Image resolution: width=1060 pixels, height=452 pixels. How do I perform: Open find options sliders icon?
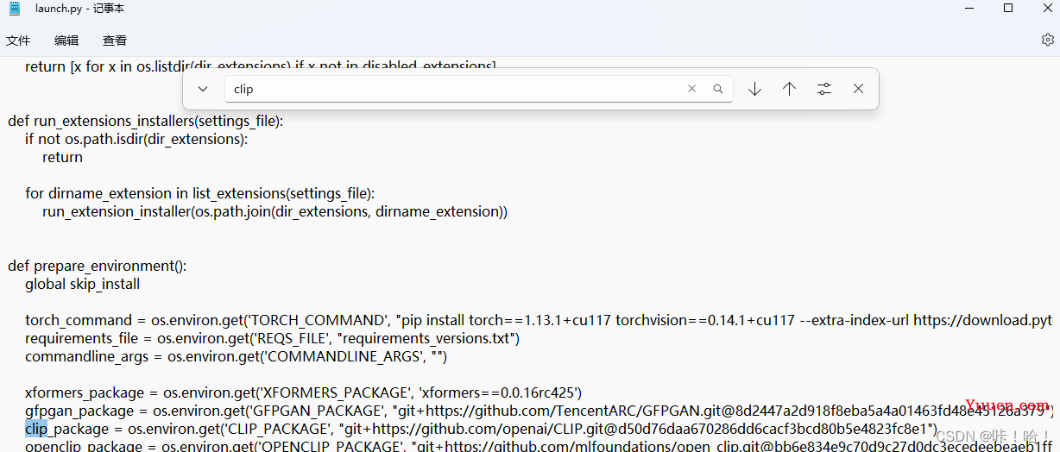point(824,89)
